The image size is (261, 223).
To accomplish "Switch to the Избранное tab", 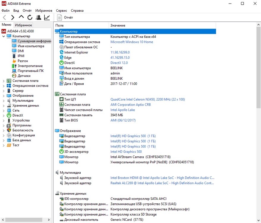I will 23,25.
